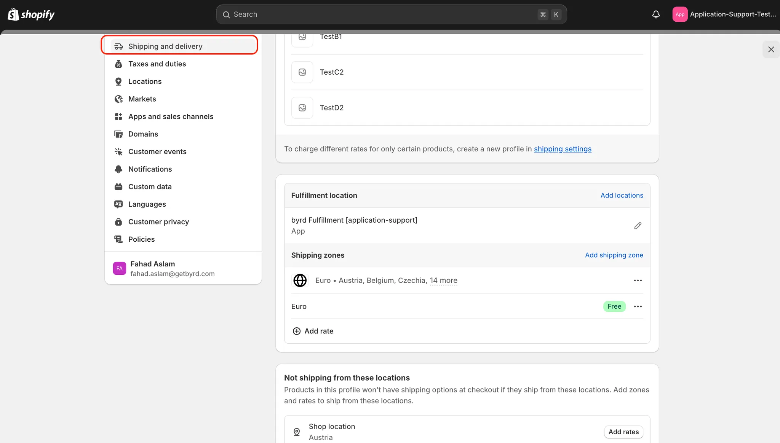Click the pencil edit icon for byrd Fulfillment
The image size is (780, 443).
[x=638, y=226]
